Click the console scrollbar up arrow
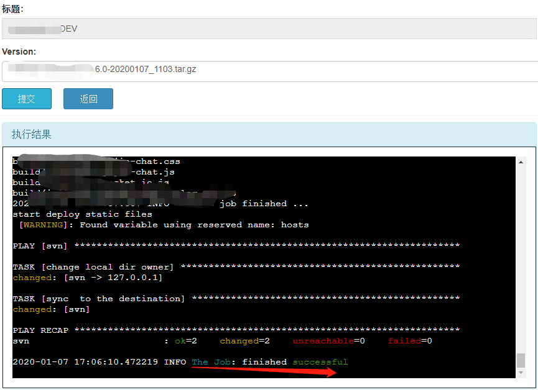538x390 pixels. pos(521,162)
